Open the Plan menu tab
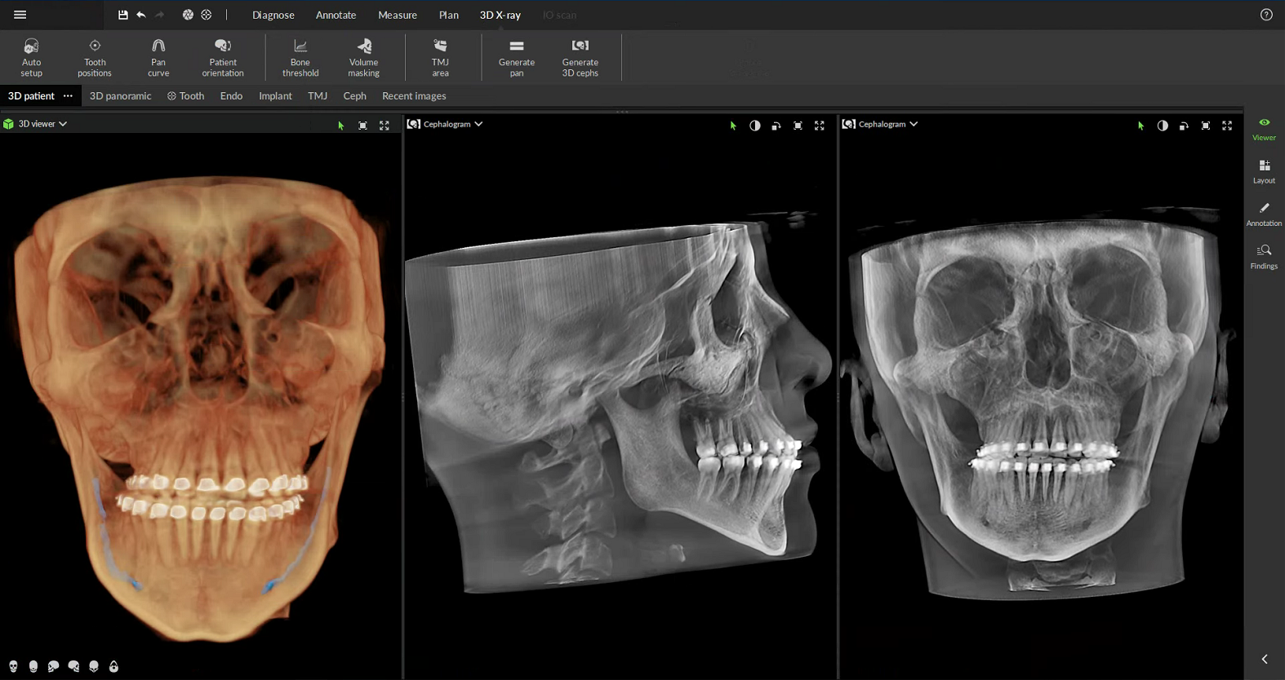The height and width of the screenshot is (680, 1285). (x=449, y=15)
